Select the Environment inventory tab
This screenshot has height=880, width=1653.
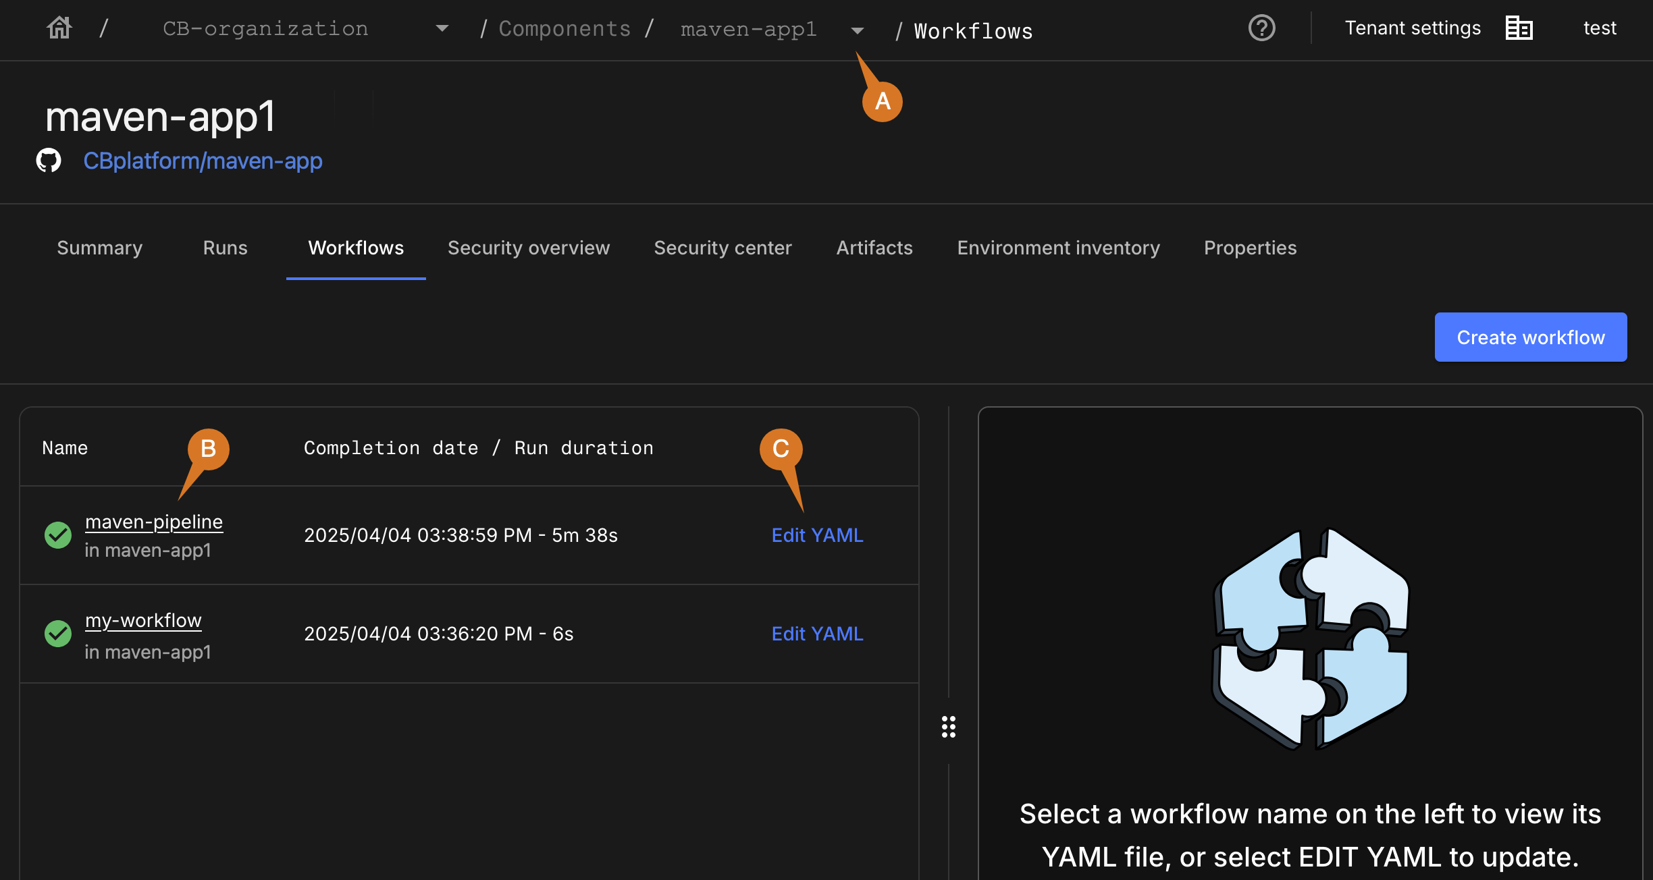click(1057, 248)
